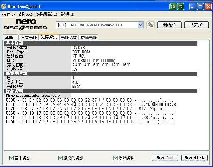Viewport: 213px width, 167px height.
Task: Click the 4 X write method value
Action: click(x=75, y=82)
